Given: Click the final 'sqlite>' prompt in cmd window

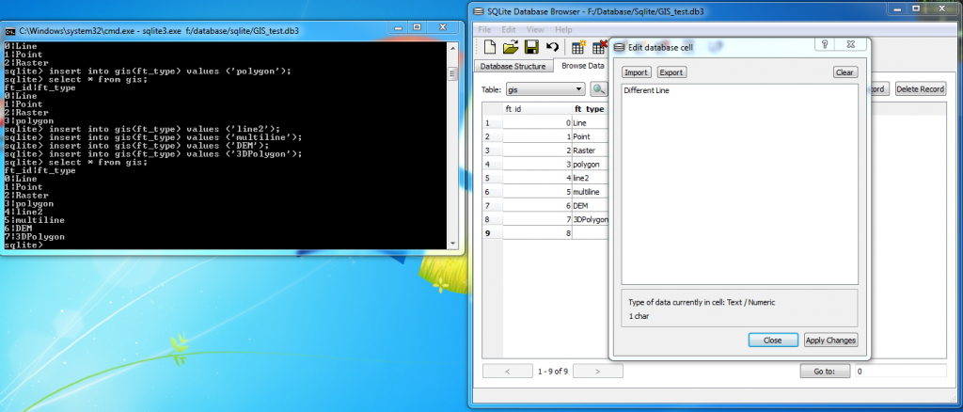Looking at the screenshot, I should [x=24, y=245].
